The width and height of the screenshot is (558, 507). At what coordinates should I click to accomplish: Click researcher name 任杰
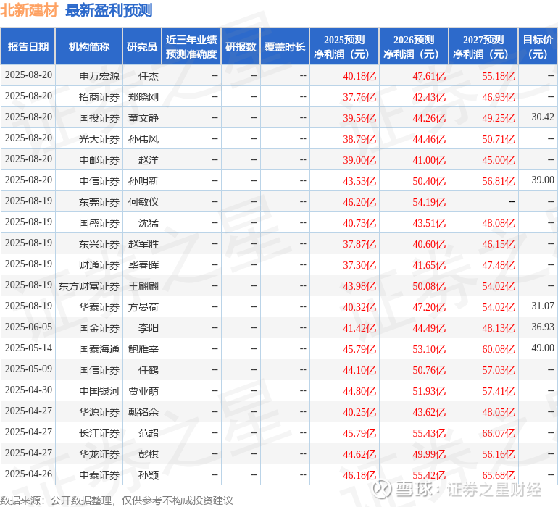tap(149, 76)
